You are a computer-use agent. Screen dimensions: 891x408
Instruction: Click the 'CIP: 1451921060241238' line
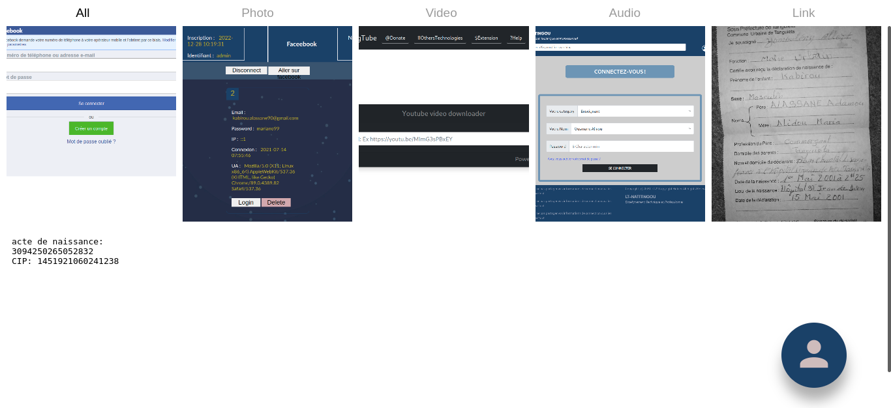[x=65, y=261]
